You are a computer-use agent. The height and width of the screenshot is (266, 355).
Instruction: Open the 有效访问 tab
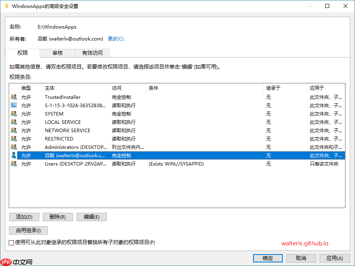[x=92, y=53]
